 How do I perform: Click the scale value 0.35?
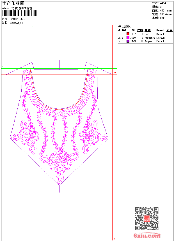click(162, 18)
